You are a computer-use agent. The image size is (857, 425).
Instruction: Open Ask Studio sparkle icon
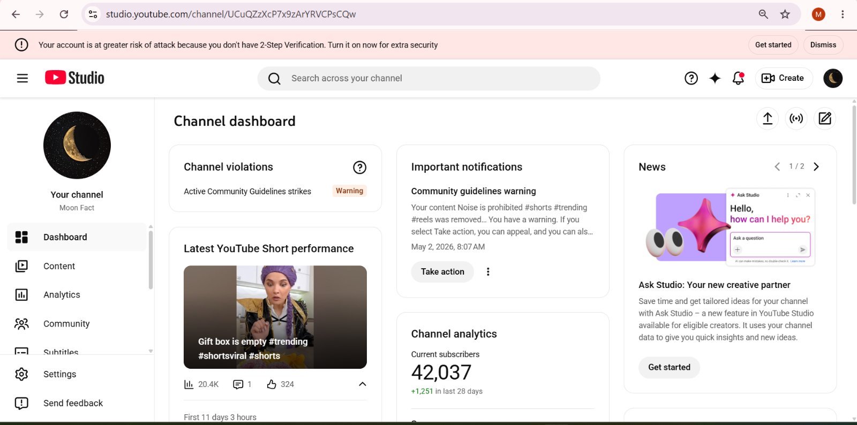tap(715, 78)
